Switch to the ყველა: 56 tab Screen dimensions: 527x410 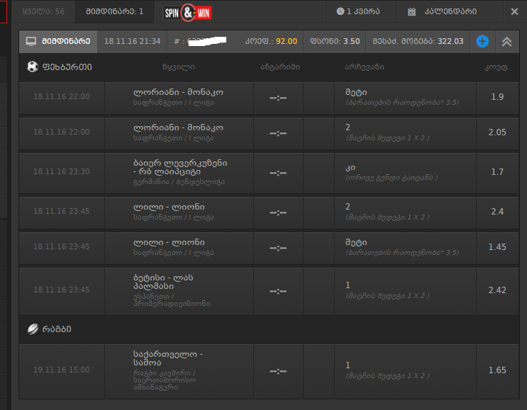click(43, 11)
